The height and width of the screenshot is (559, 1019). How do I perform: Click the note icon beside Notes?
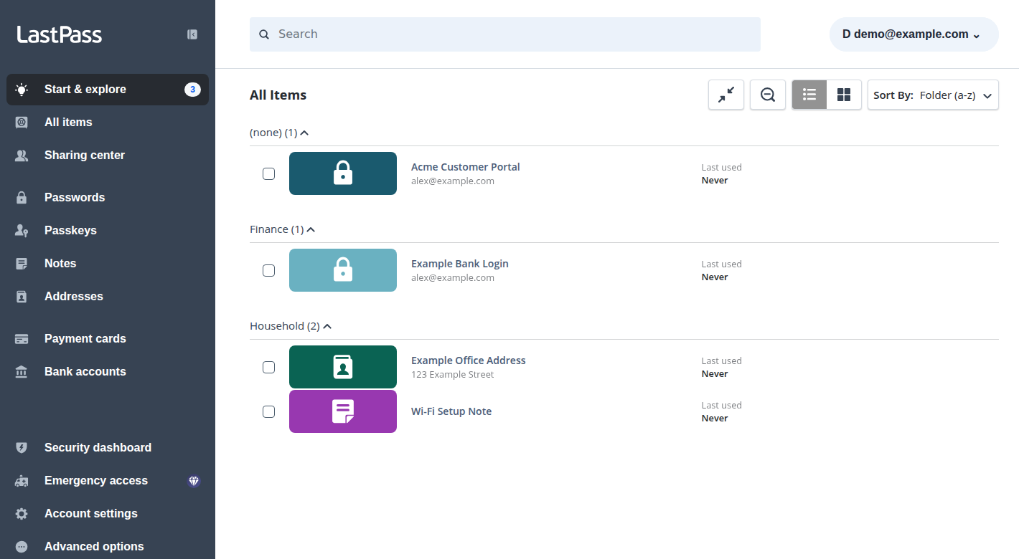(x=22, y=264)
